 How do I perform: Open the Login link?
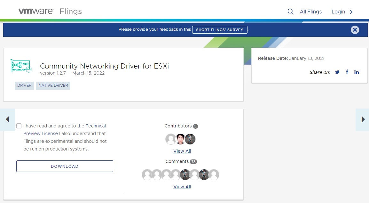click(x=338, y=12)
